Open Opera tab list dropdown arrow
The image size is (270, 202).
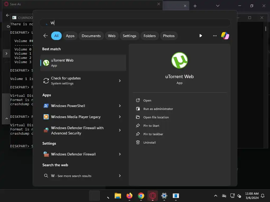click(218, 6)
